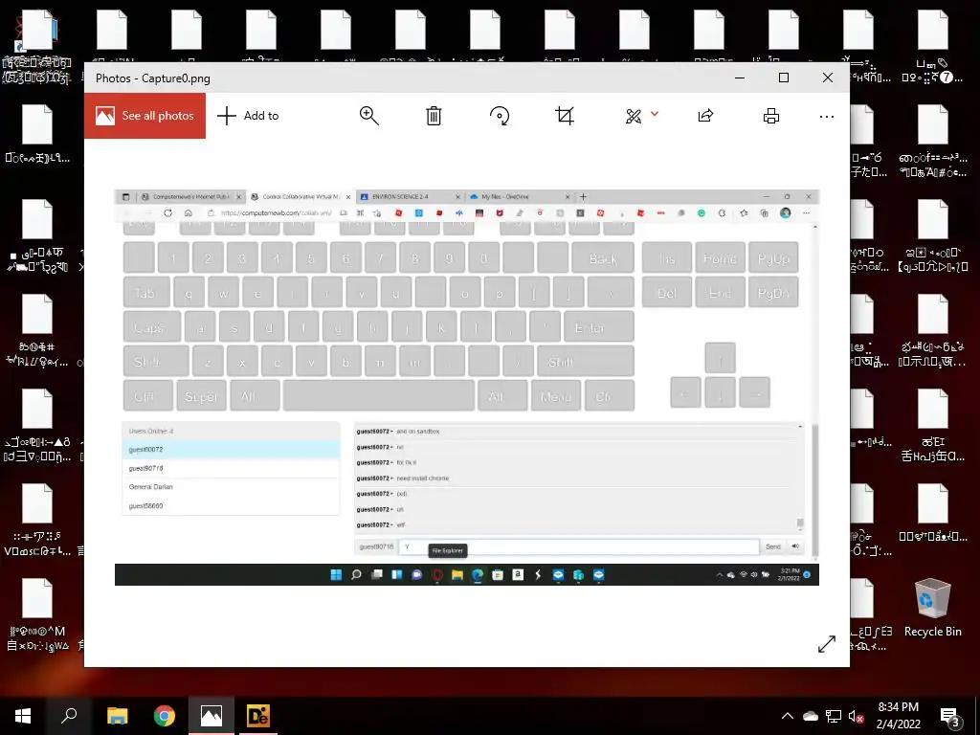Image resolution: width=980 pixels, height=735 pixels.
Task: Open network settings from the tray icon
Action: pyautogui.click(x=834, y=716)
